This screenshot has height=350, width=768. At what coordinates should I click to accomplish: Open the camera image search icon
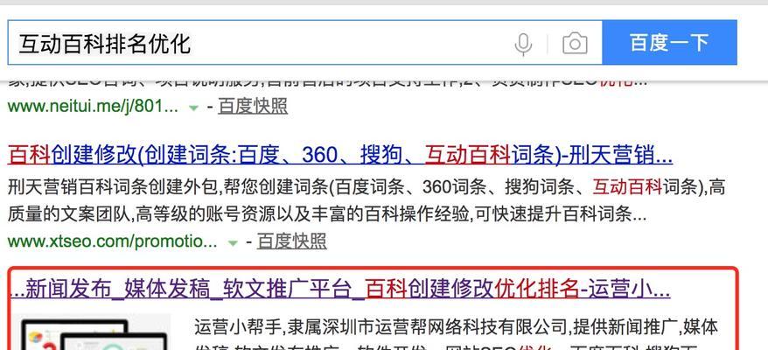(x=575, y=44)
